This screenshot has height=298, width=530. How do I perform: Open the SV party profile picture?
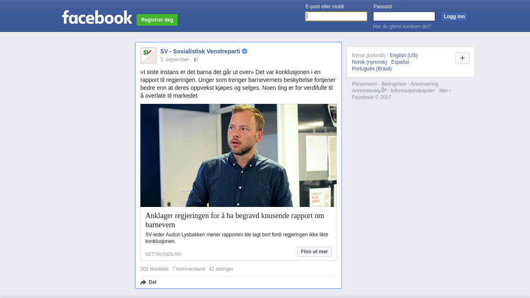coord(149,55)
